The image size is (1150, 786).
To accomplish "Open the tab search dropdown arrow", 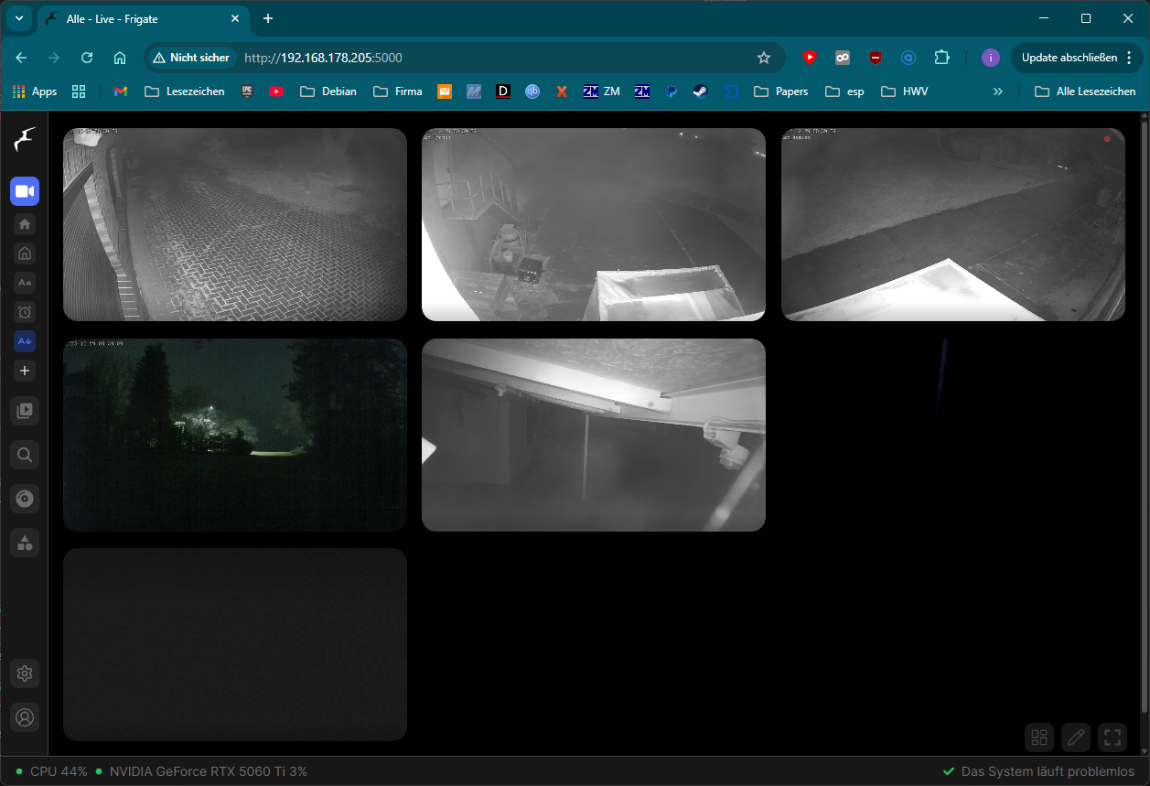I will click(19, 18).
